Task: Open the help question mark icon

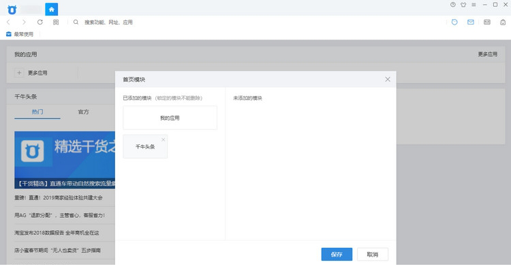Action: click(453, 5)
